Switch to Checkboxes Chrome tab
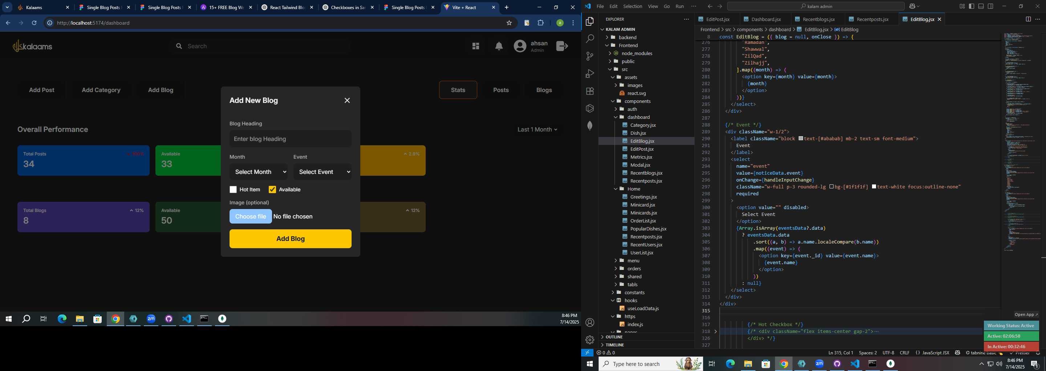 [348, 7]
